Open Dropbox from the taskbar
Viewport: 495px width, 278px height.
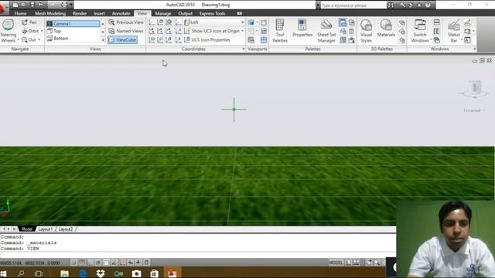101,273
